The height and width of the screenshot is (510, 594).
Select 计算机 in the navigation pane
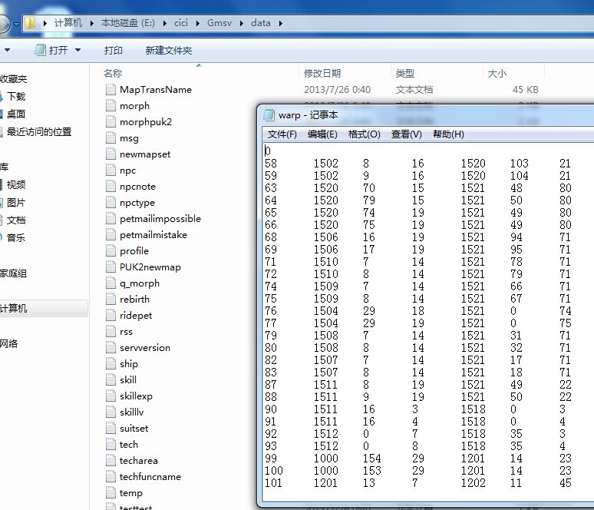tap(14, 308)
